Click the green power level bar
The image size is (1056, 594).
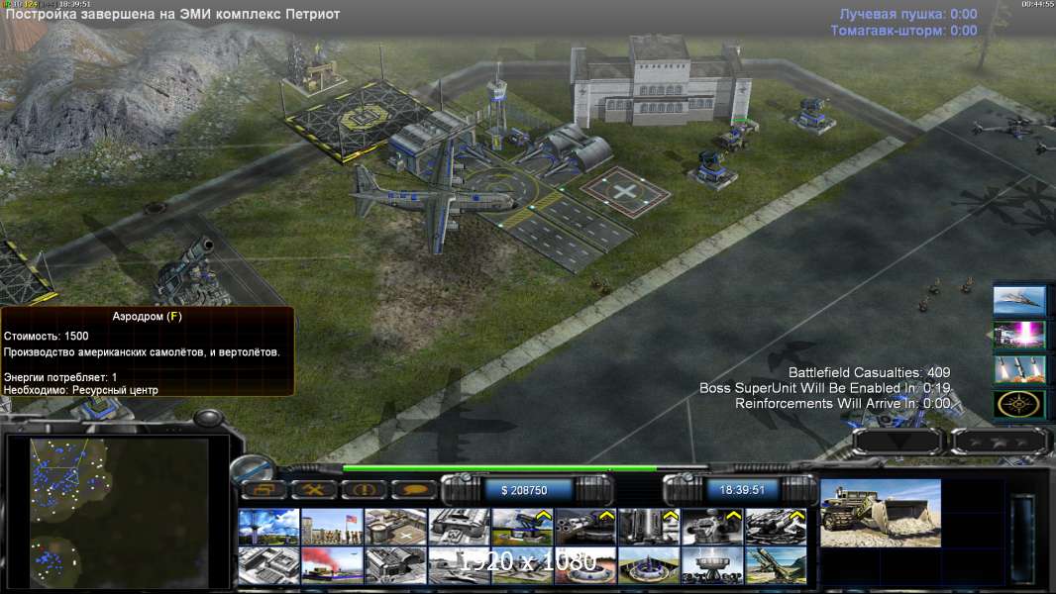(x=499, y=468)
